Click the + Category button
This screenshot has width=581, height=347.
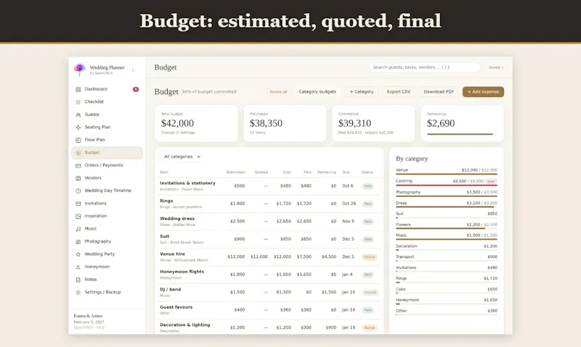tap(362, 92)
